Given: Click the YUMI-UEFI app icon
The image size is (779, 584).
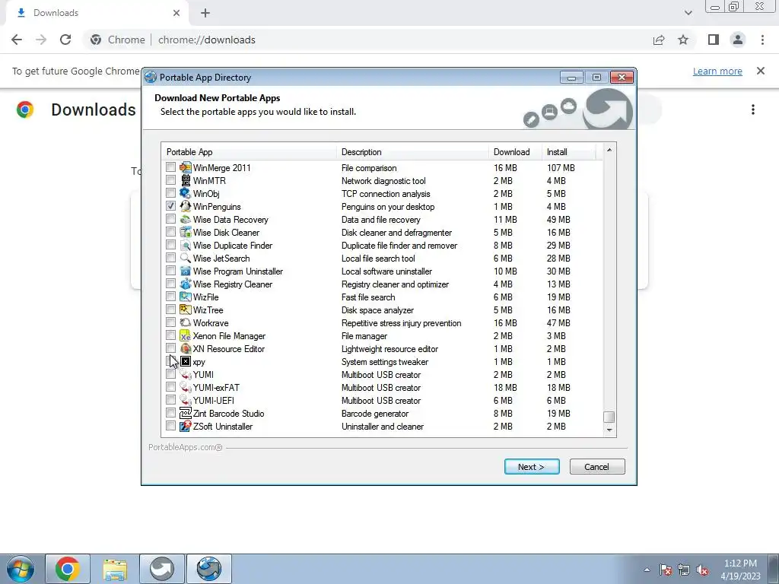Looking at the screenshot, I should [186, 400].
